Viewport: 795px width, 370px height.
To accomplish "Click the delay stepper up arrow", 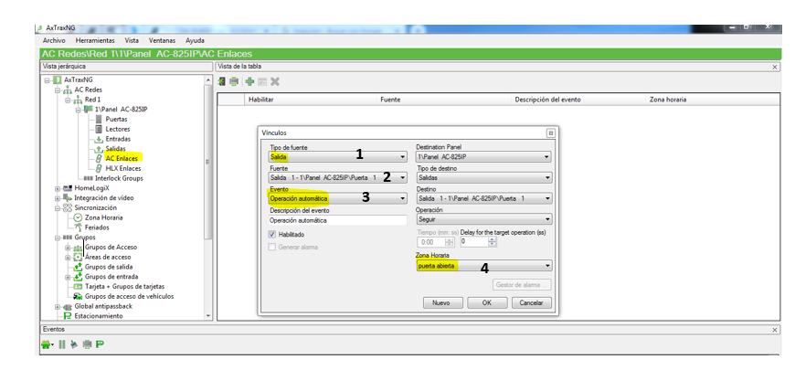I will [493, 239].
